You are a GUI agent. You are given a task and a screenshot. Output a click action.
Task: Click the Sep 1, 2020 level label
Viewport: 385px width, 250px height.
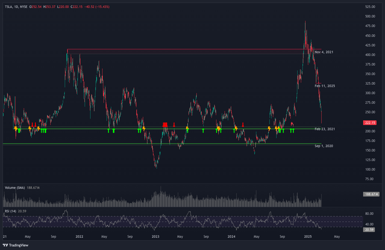pos(324,146)
